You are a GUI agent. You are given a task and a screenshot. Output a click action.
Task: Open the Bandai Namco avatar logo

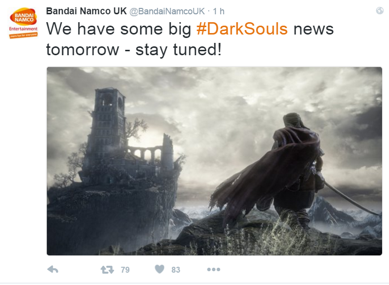tap(23, 23)
